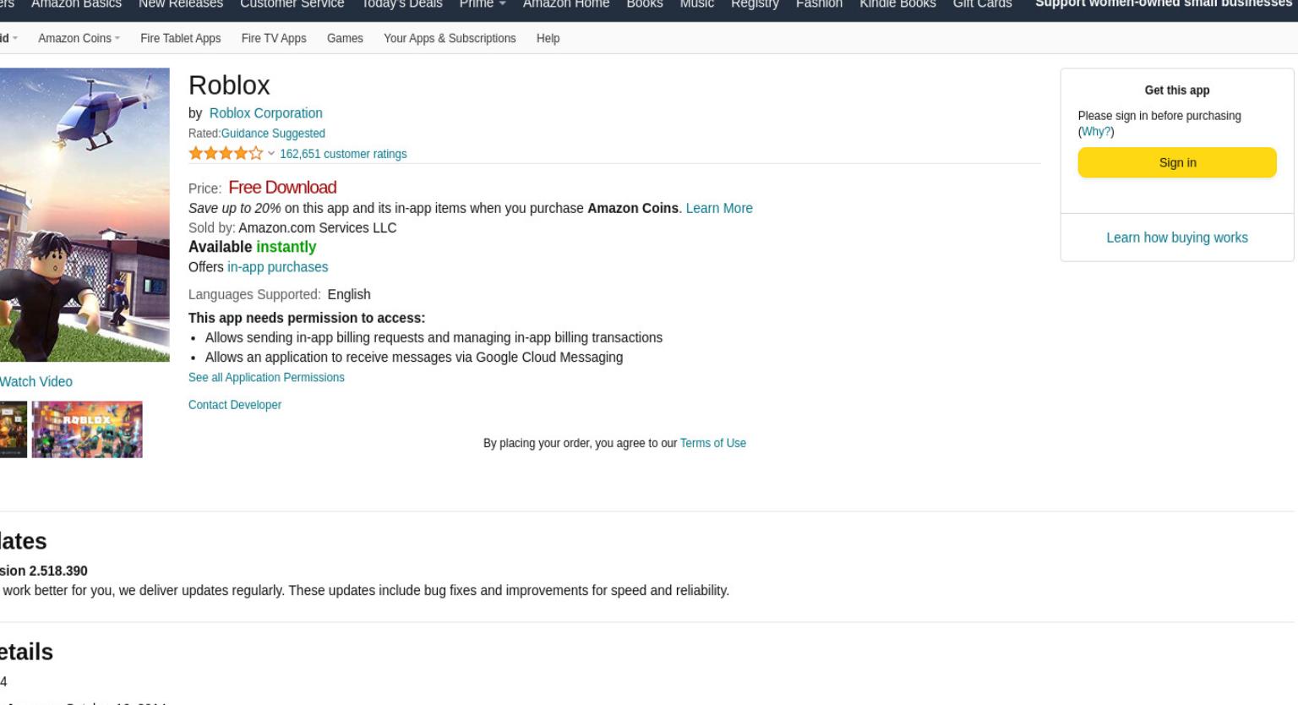Click the Google Cloud Messaging permission line
The height and width of the screenshot is (705, 1298).
coord(414,358)
